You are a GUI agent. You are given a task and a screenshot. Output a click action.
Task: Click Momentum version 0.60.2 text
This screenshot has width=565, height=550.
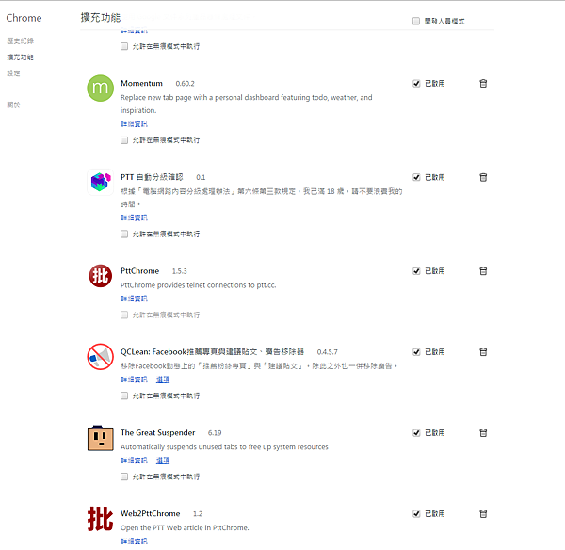click(185, 84)
